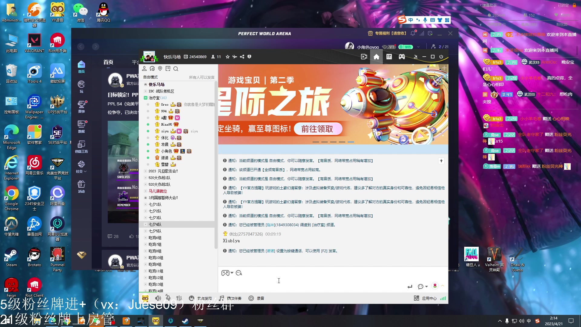Click network signal icon in Perfect World Arena

point(422,33)
